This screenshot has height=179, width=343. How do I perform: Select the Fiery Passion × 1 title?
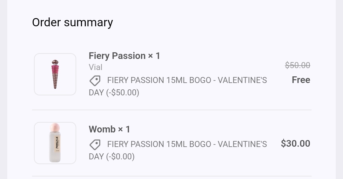[124, 56]
